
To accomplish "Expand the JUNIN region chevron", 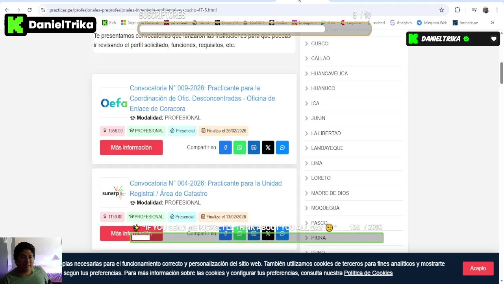I will [307, 118].
